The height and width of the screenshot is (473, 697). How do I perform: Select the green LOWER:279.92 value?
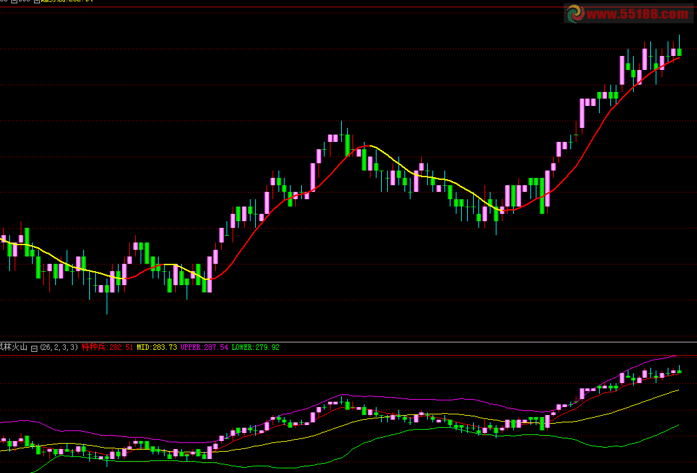(256, 347)
